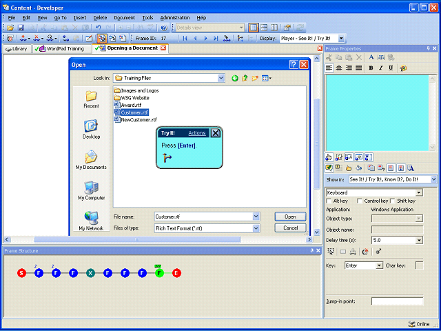Open help with the blue question mark icon
Image resolution: width=441 pixels, height=331 pixels.
point(164,28)
